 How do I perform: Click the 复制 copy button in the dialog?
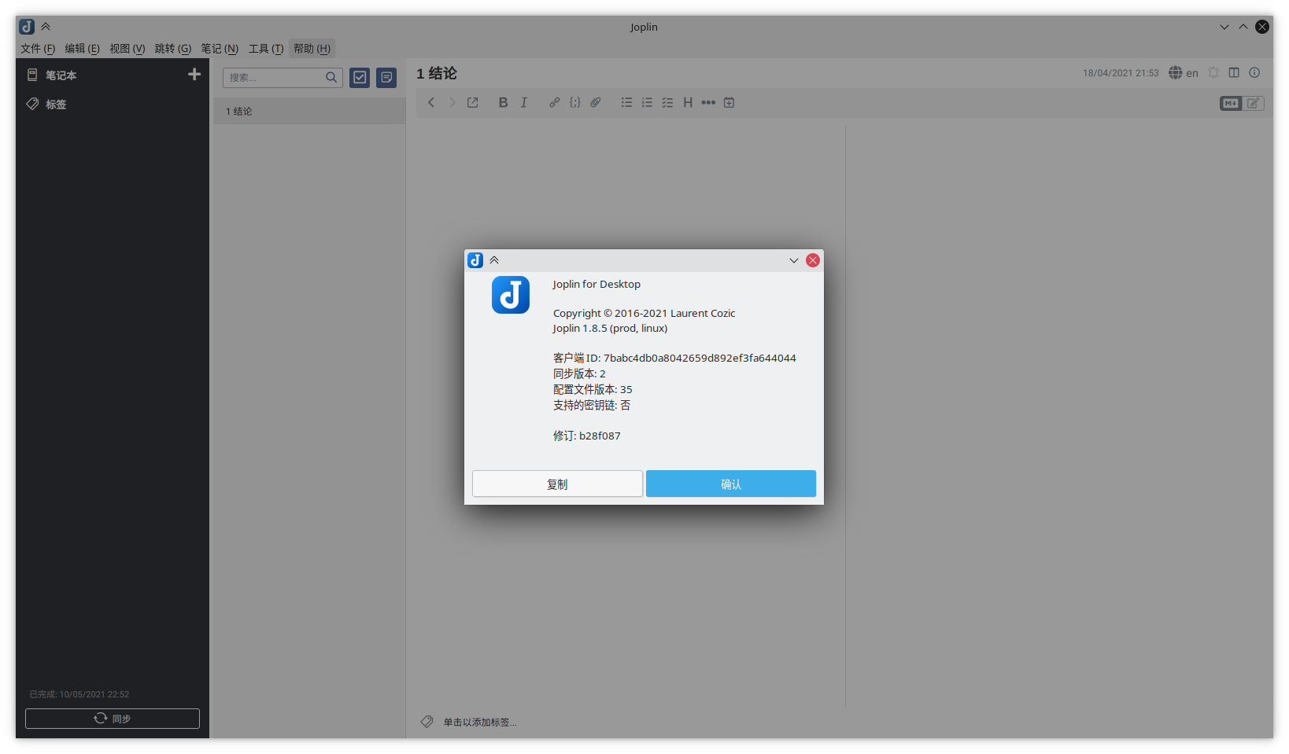pyautogui.click(x=557, y=484)
